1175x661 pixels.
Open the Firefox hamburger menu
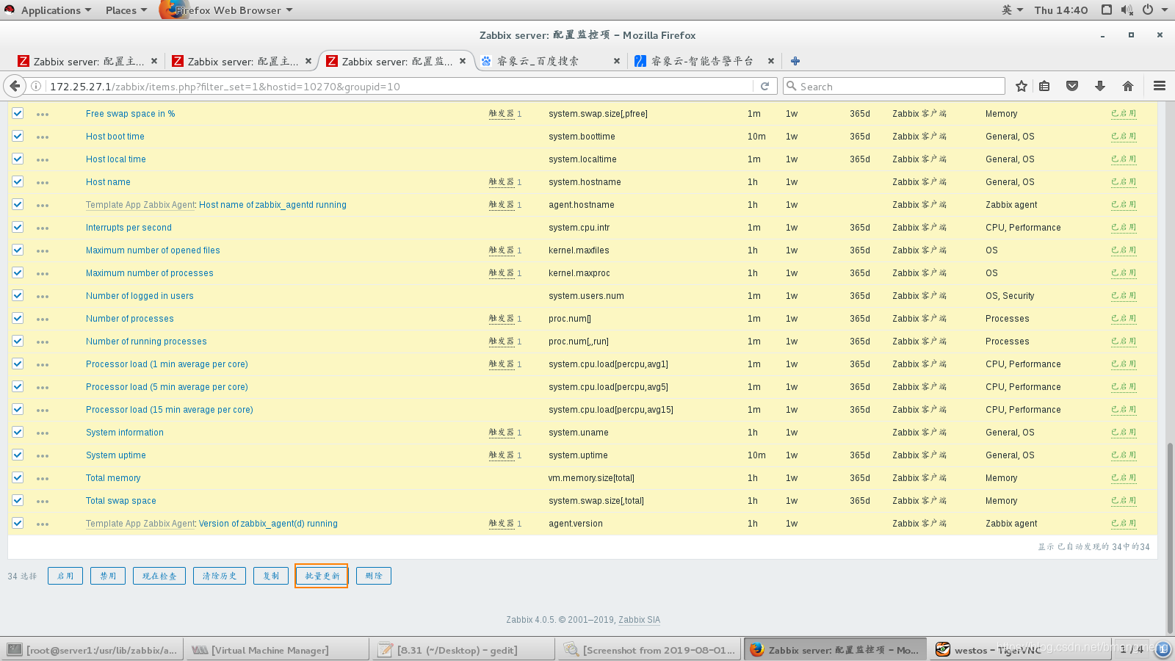click(x=1160, y=86)
